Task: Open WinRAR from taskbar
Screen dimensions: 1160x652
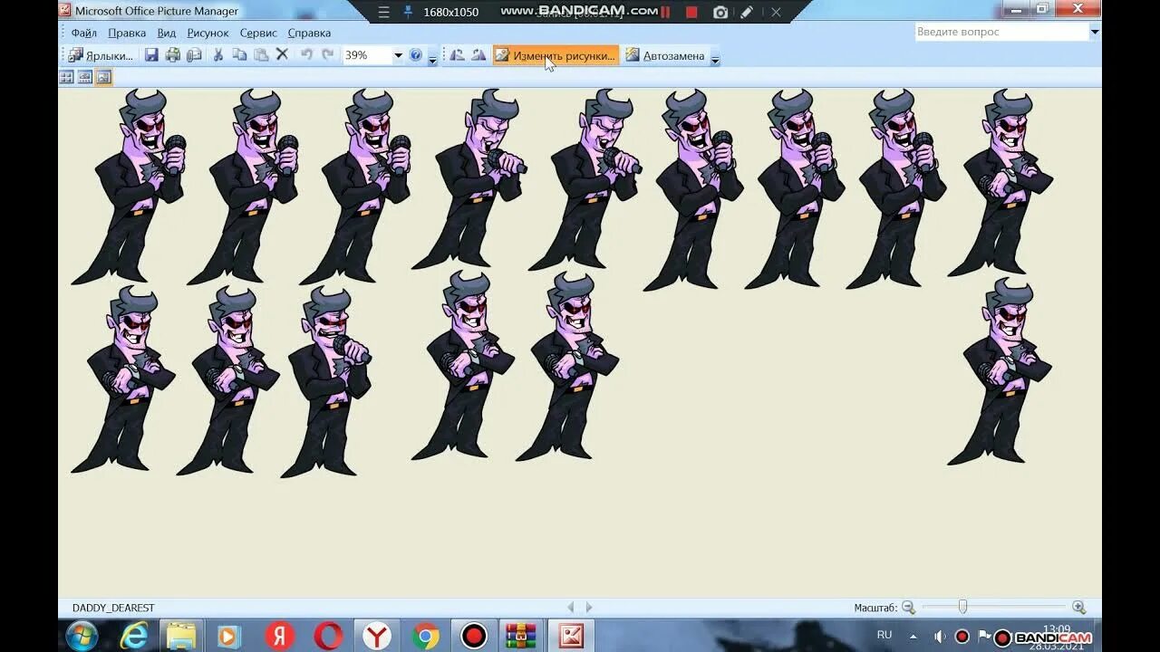Action: coord(521,637)
